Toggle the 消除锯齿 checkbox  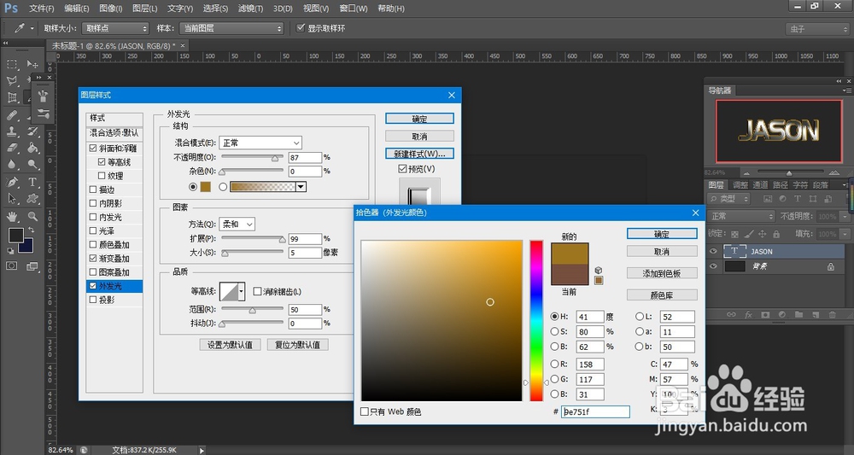pyautogui.click(x=257, y=292)
